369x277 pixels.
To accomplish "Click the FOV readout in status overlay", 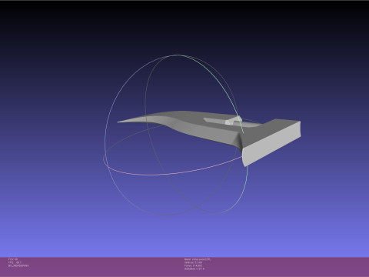I will pyautogui.click(x=13, y=259).
